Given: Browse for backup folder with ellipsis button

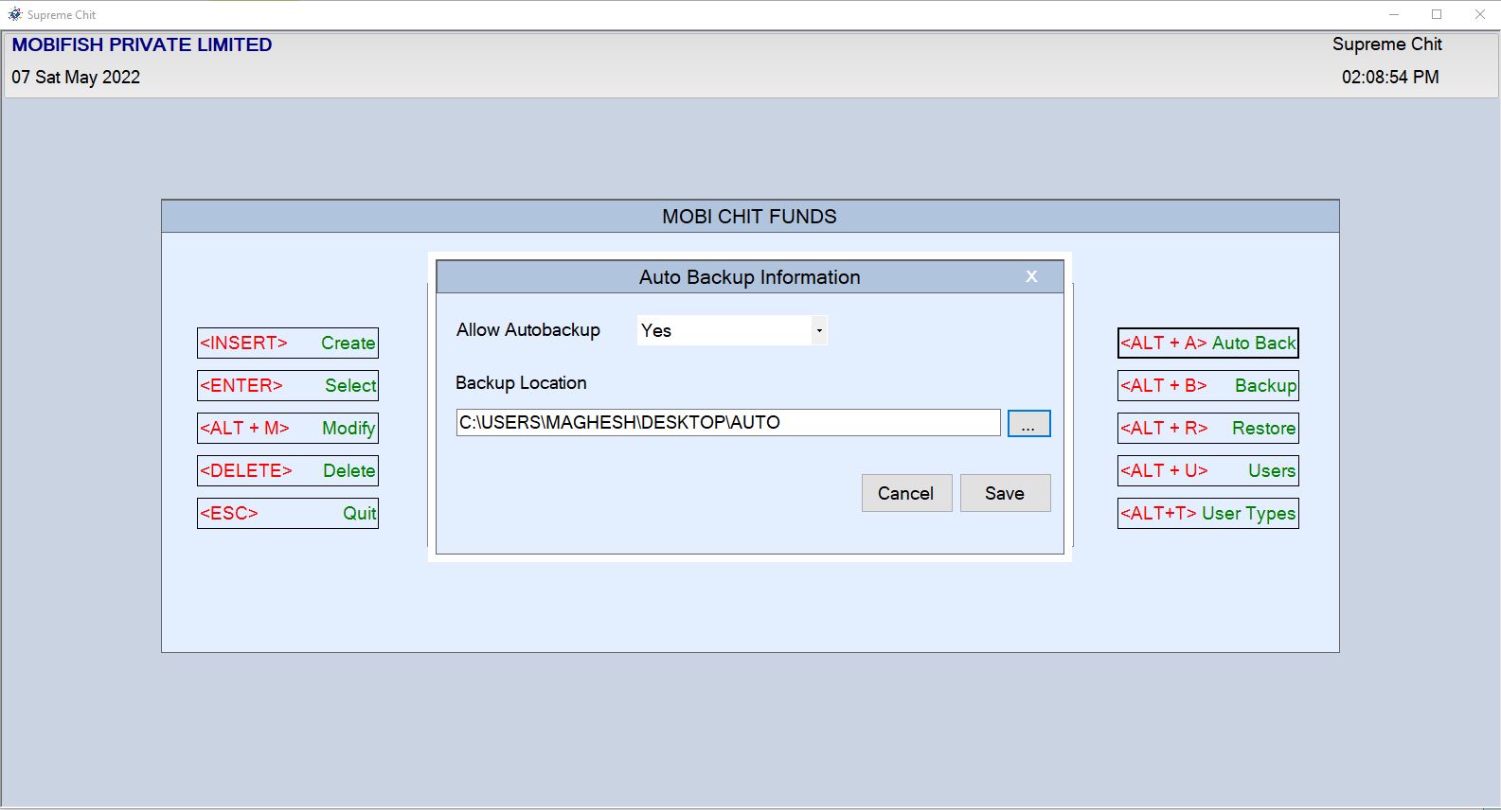Looking at the screenshot, I should click(1028, 423).
